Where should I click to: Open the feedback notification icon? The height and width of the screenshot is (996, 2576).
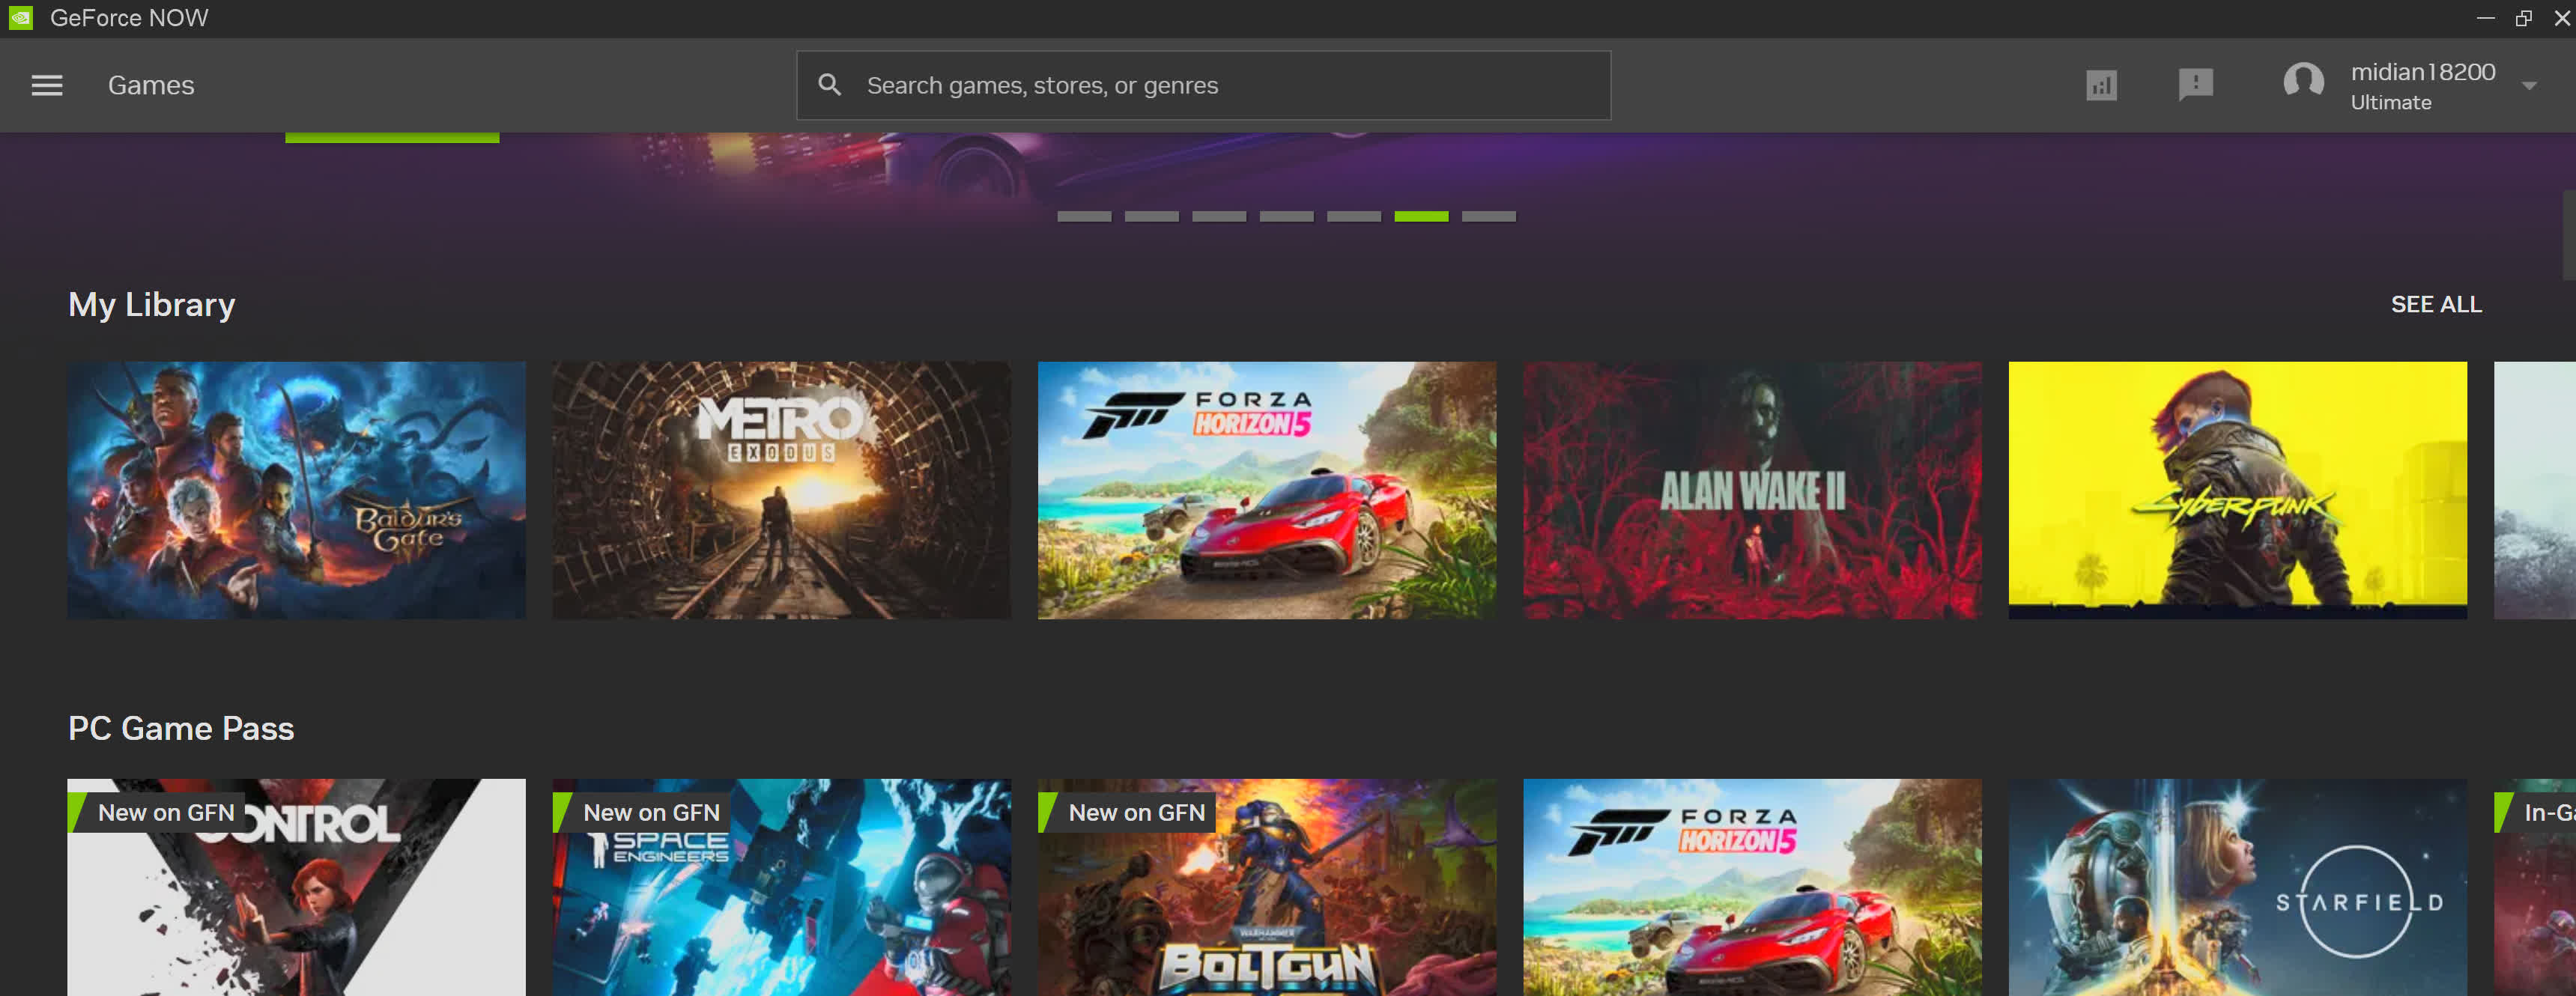coord(2195,84)
